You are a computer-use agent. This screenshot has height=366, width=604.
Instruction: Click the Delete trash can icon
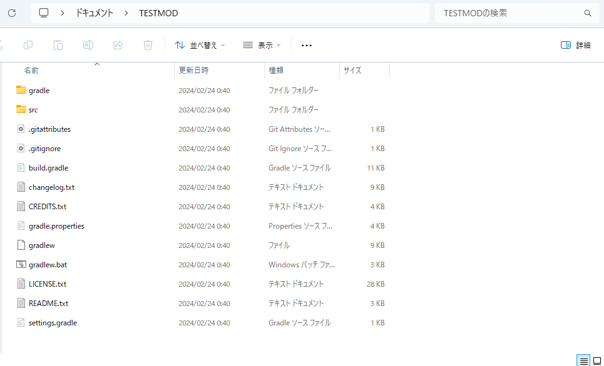(x=148, y=45)
